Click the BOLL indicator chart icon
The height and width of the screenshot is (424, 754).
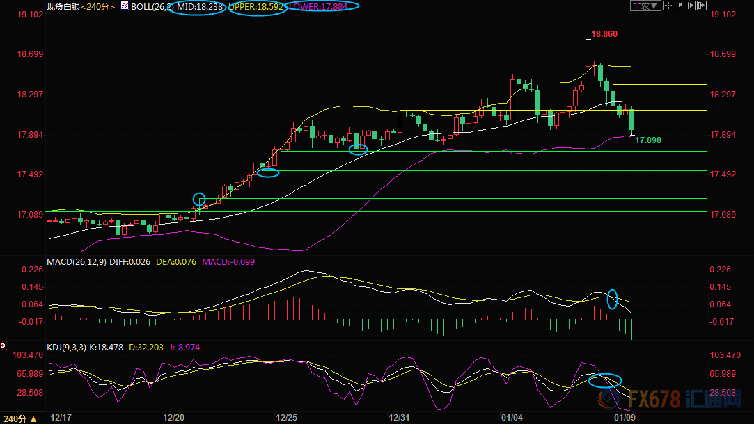[125, 6]
